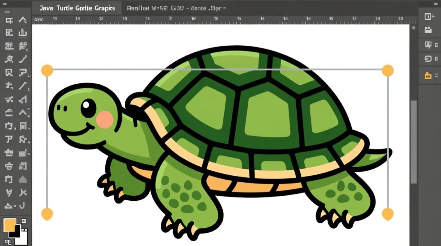Expand the lines beside the orange panel icon
441x246 pixels.
tap(436, 76)
